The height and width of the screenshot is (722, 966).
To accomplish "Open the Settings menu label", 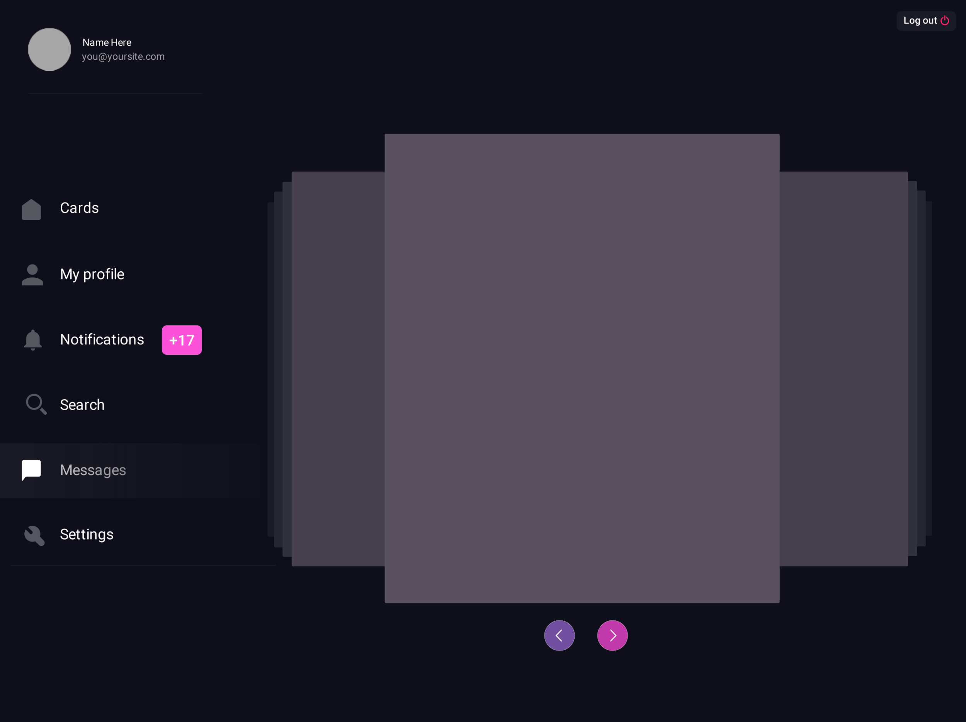I will coord(87,535).
